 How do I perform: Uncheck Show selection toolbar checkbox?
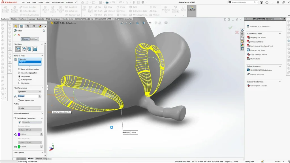click(19, 69)
